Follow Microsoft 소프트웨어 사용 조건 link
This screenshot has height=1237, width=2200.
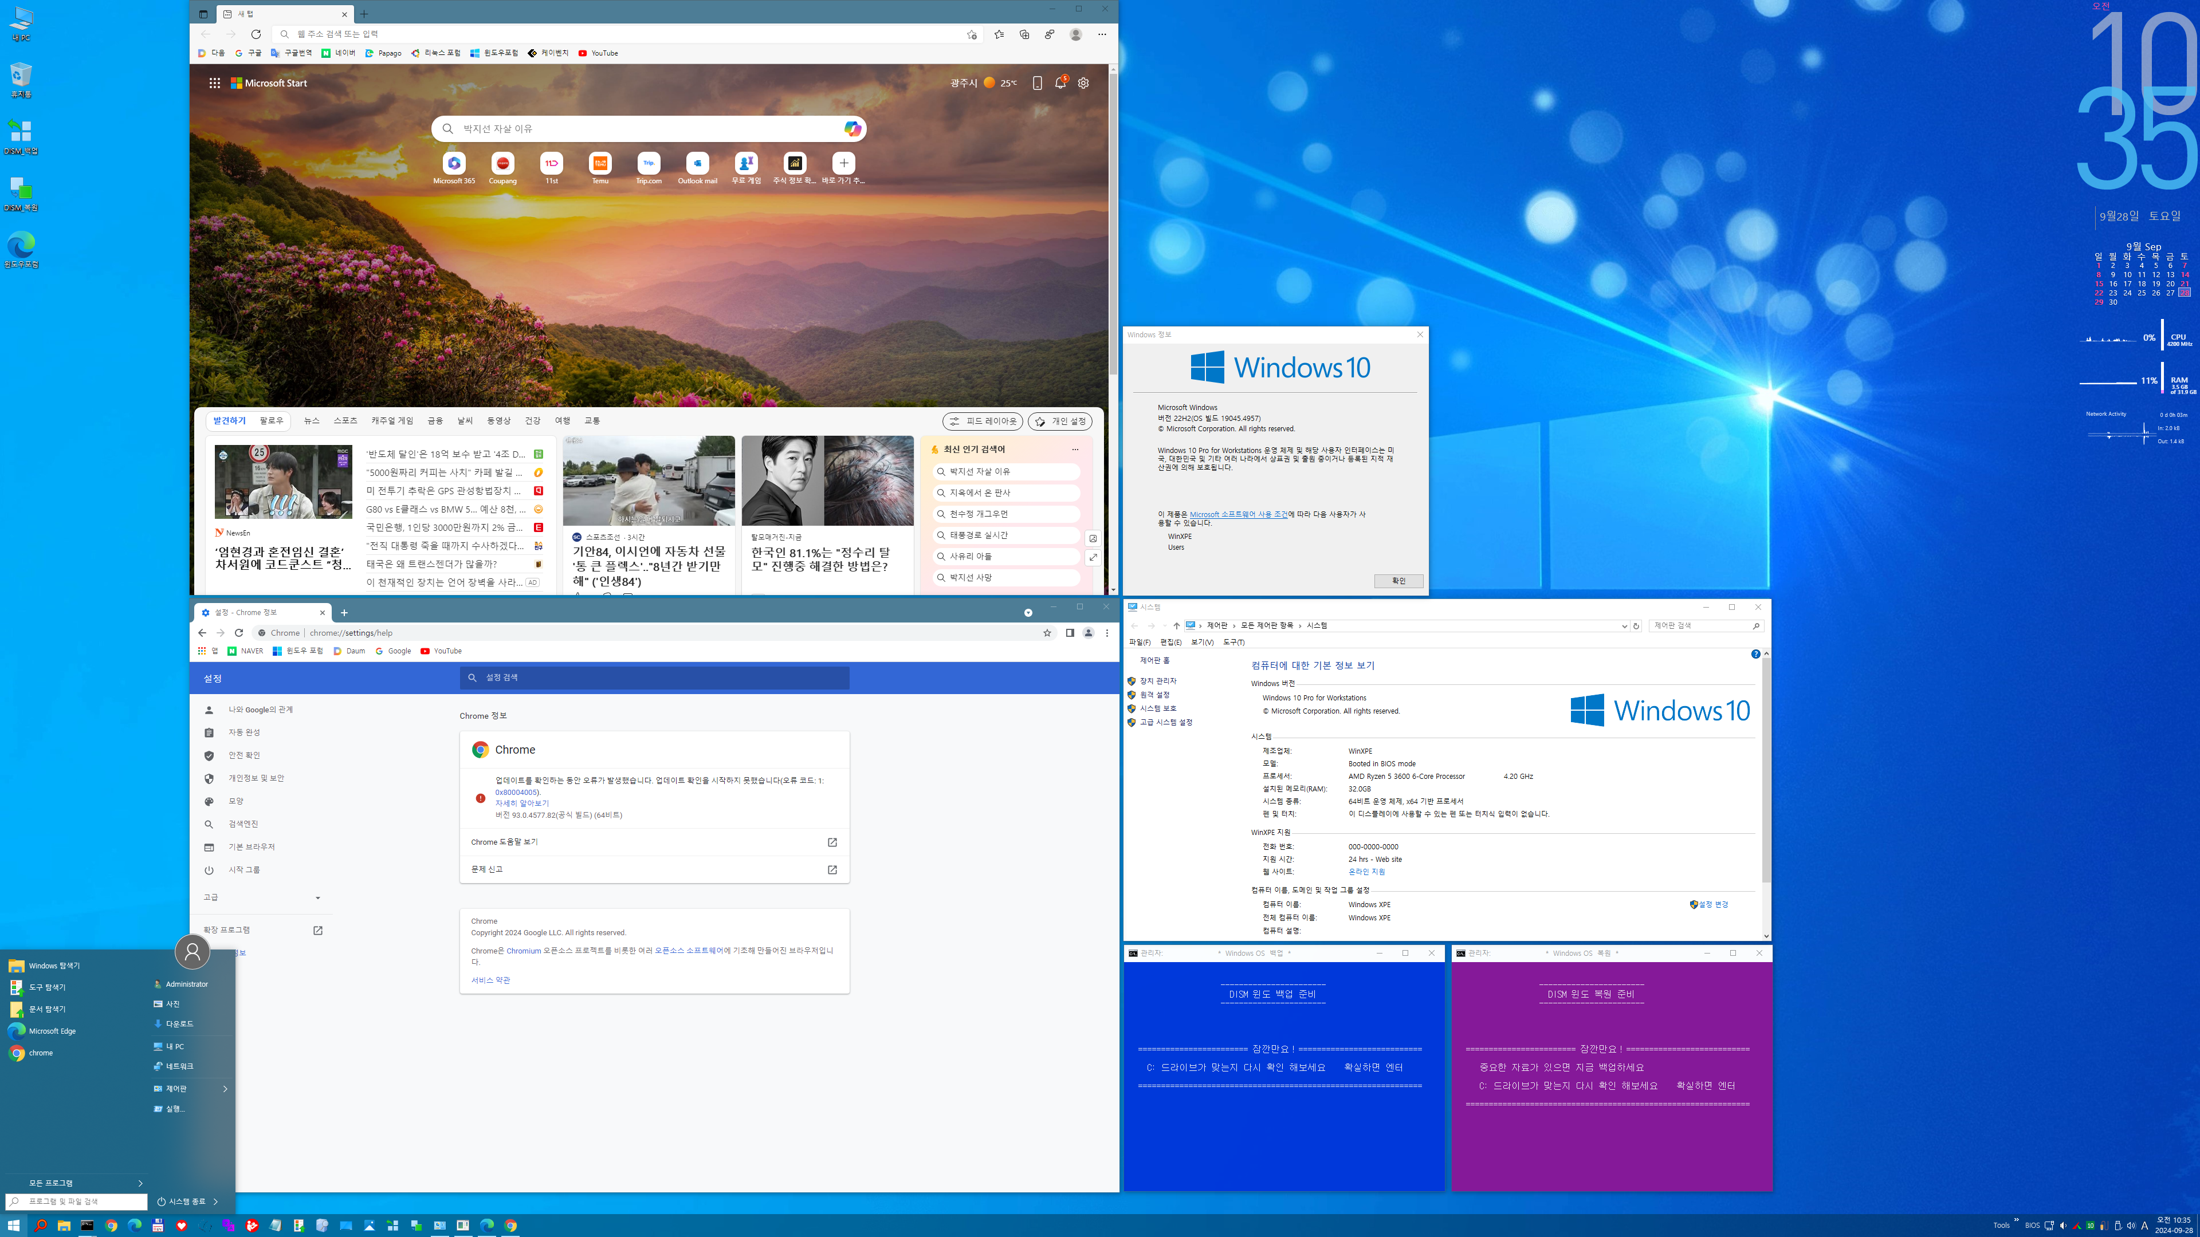(1237, 514)
